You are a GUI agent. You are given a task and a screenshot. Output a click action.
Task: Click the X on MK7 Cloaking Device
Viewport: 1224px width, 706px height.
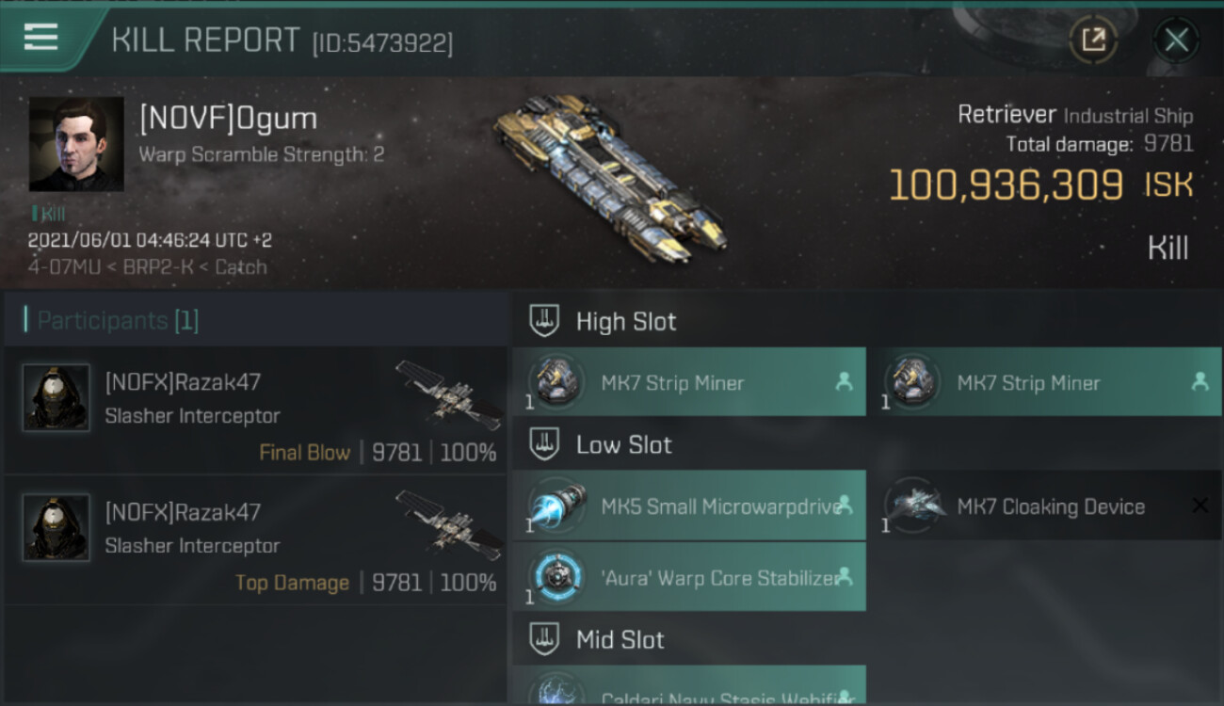pyautogui.click(x=1200, y=505)
